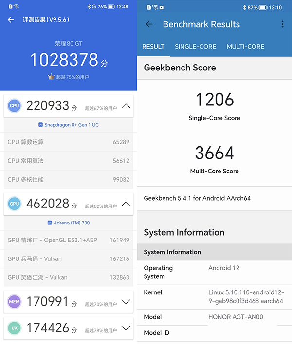
Task: Tap the GPU 兵马俑 - Vulkan row
Action: 68,259
